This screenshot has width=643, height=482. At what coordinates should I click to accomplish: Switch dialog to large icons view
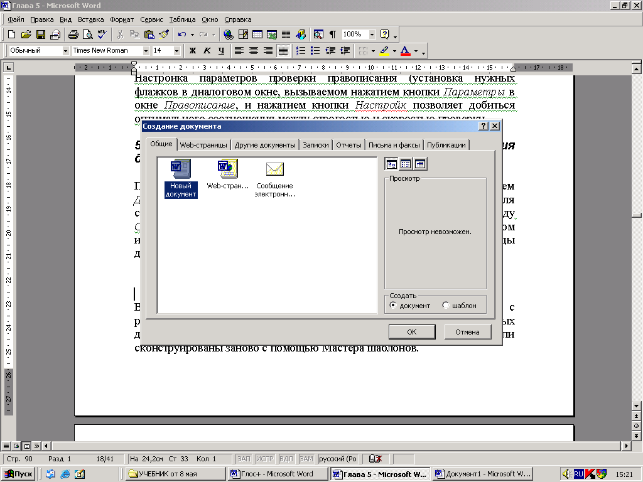coord(392,164)
